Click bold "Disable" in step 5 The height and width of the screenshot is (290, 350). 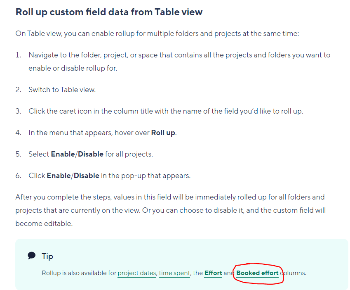pyautogui.click(x=91, y=154)
